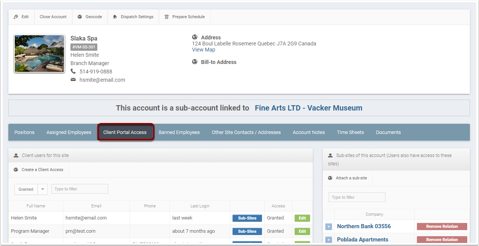The image size is (479, 246).
Task: Click the globe icon beside Bill-to Address
Action: (195, 62)
